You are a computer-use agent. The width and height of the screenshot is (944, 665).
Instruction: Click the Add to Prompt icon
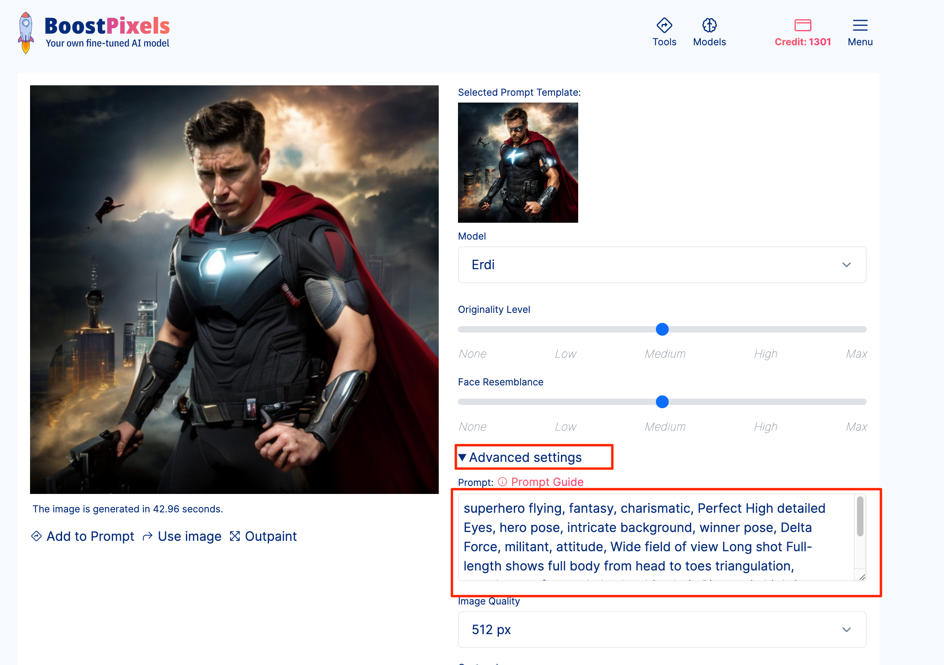(36, 536)
